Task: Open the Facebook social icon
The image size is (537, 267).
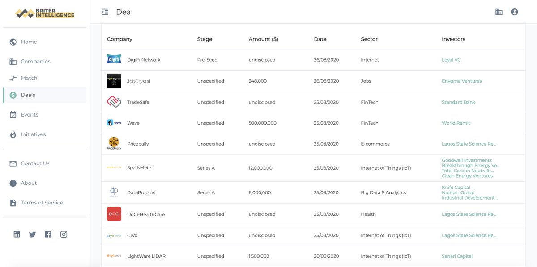Action: point(48,234)
